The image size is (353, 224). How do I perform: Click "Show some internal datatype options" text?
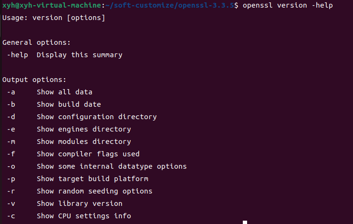point(112,166)
